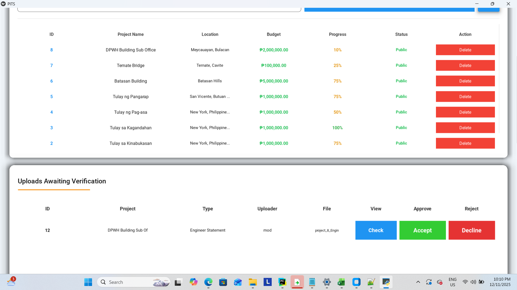Open the blue rounded-square taskbar app

point(356,282)
